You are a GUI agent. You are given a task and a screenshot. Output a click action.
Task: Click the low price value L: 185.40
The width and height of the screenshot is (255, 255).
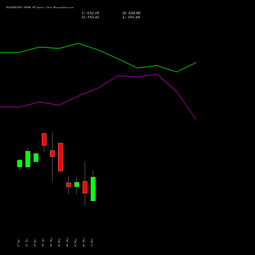(x=131, y=17)
